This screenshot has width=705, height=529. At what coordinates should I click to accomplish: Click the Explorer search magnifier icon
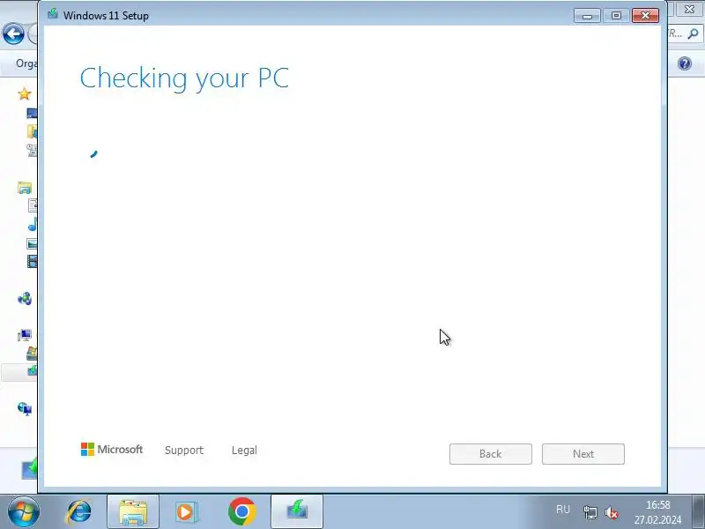(x=693, y=34)
